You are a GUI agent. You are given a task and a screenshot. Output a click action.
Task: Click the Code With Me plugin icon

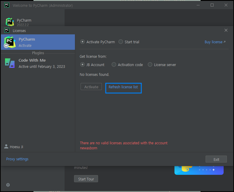point(10,63)
